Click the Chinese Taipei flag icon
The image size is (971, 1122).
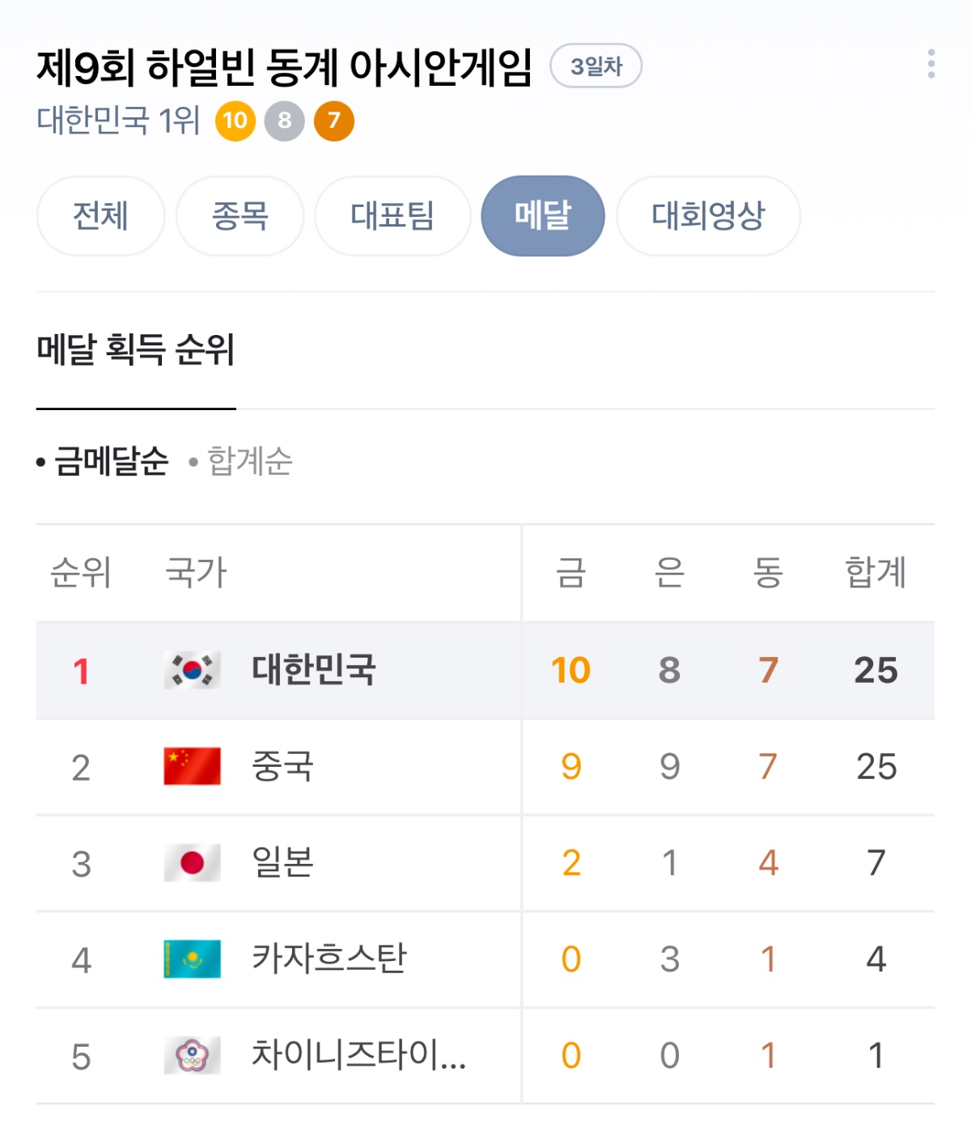coord(192,1055)
